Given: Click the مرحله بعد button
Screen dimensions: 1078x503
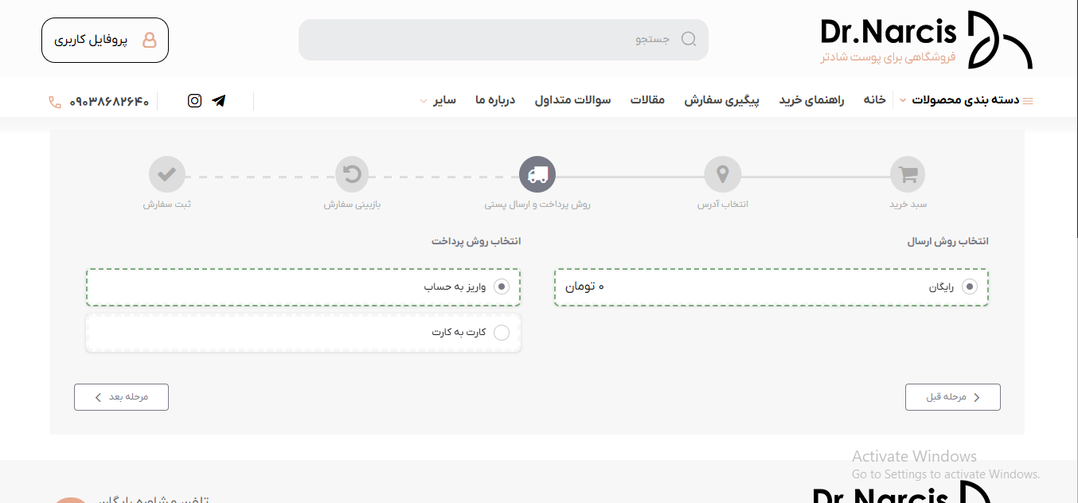Looking at the screenshot, I should click(x=121, y=396).
